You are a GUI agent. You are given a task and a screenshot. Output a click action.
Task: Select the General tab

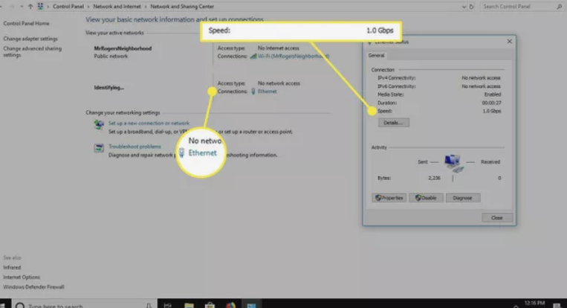tap(377, 55)
